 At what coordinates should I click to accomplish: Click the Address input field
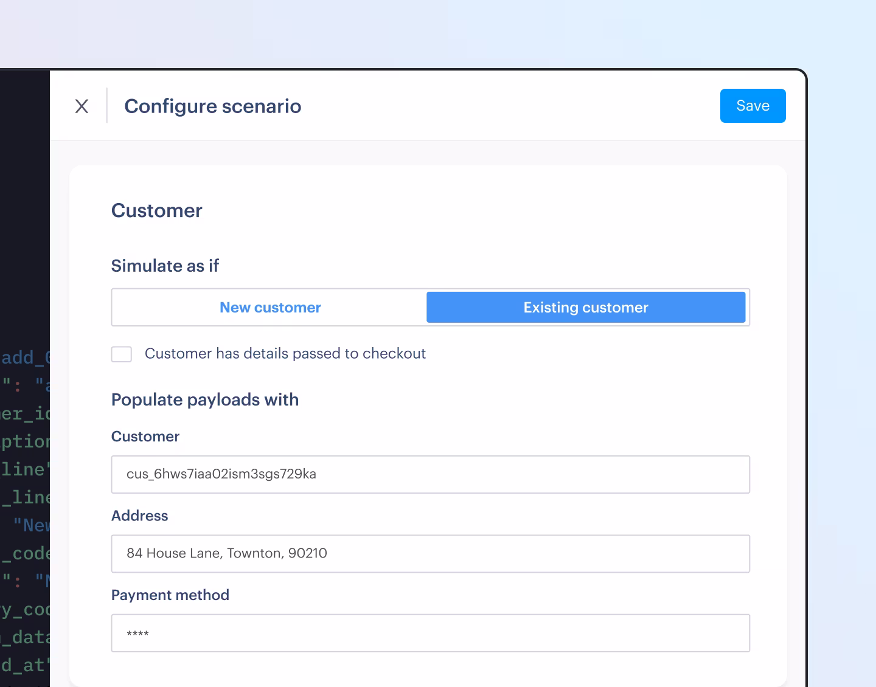click(x=430, y=553)
